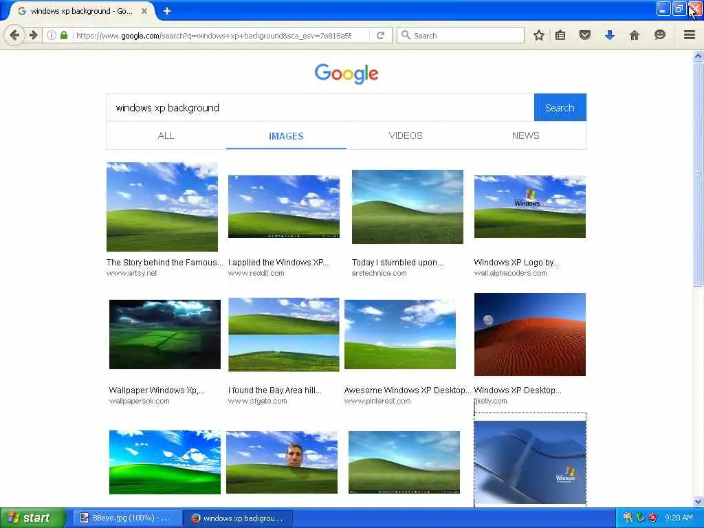The height and width of the screenshot is (528, 704).
Task: Click the www.pinterest.com source text
Action: pos(377,401)
